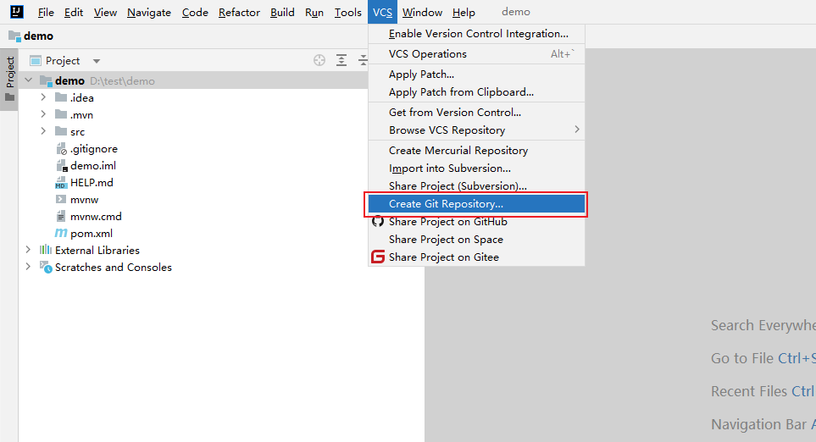
Task: Click the Scratches and Consoles icon
Action: click(45, 268)
